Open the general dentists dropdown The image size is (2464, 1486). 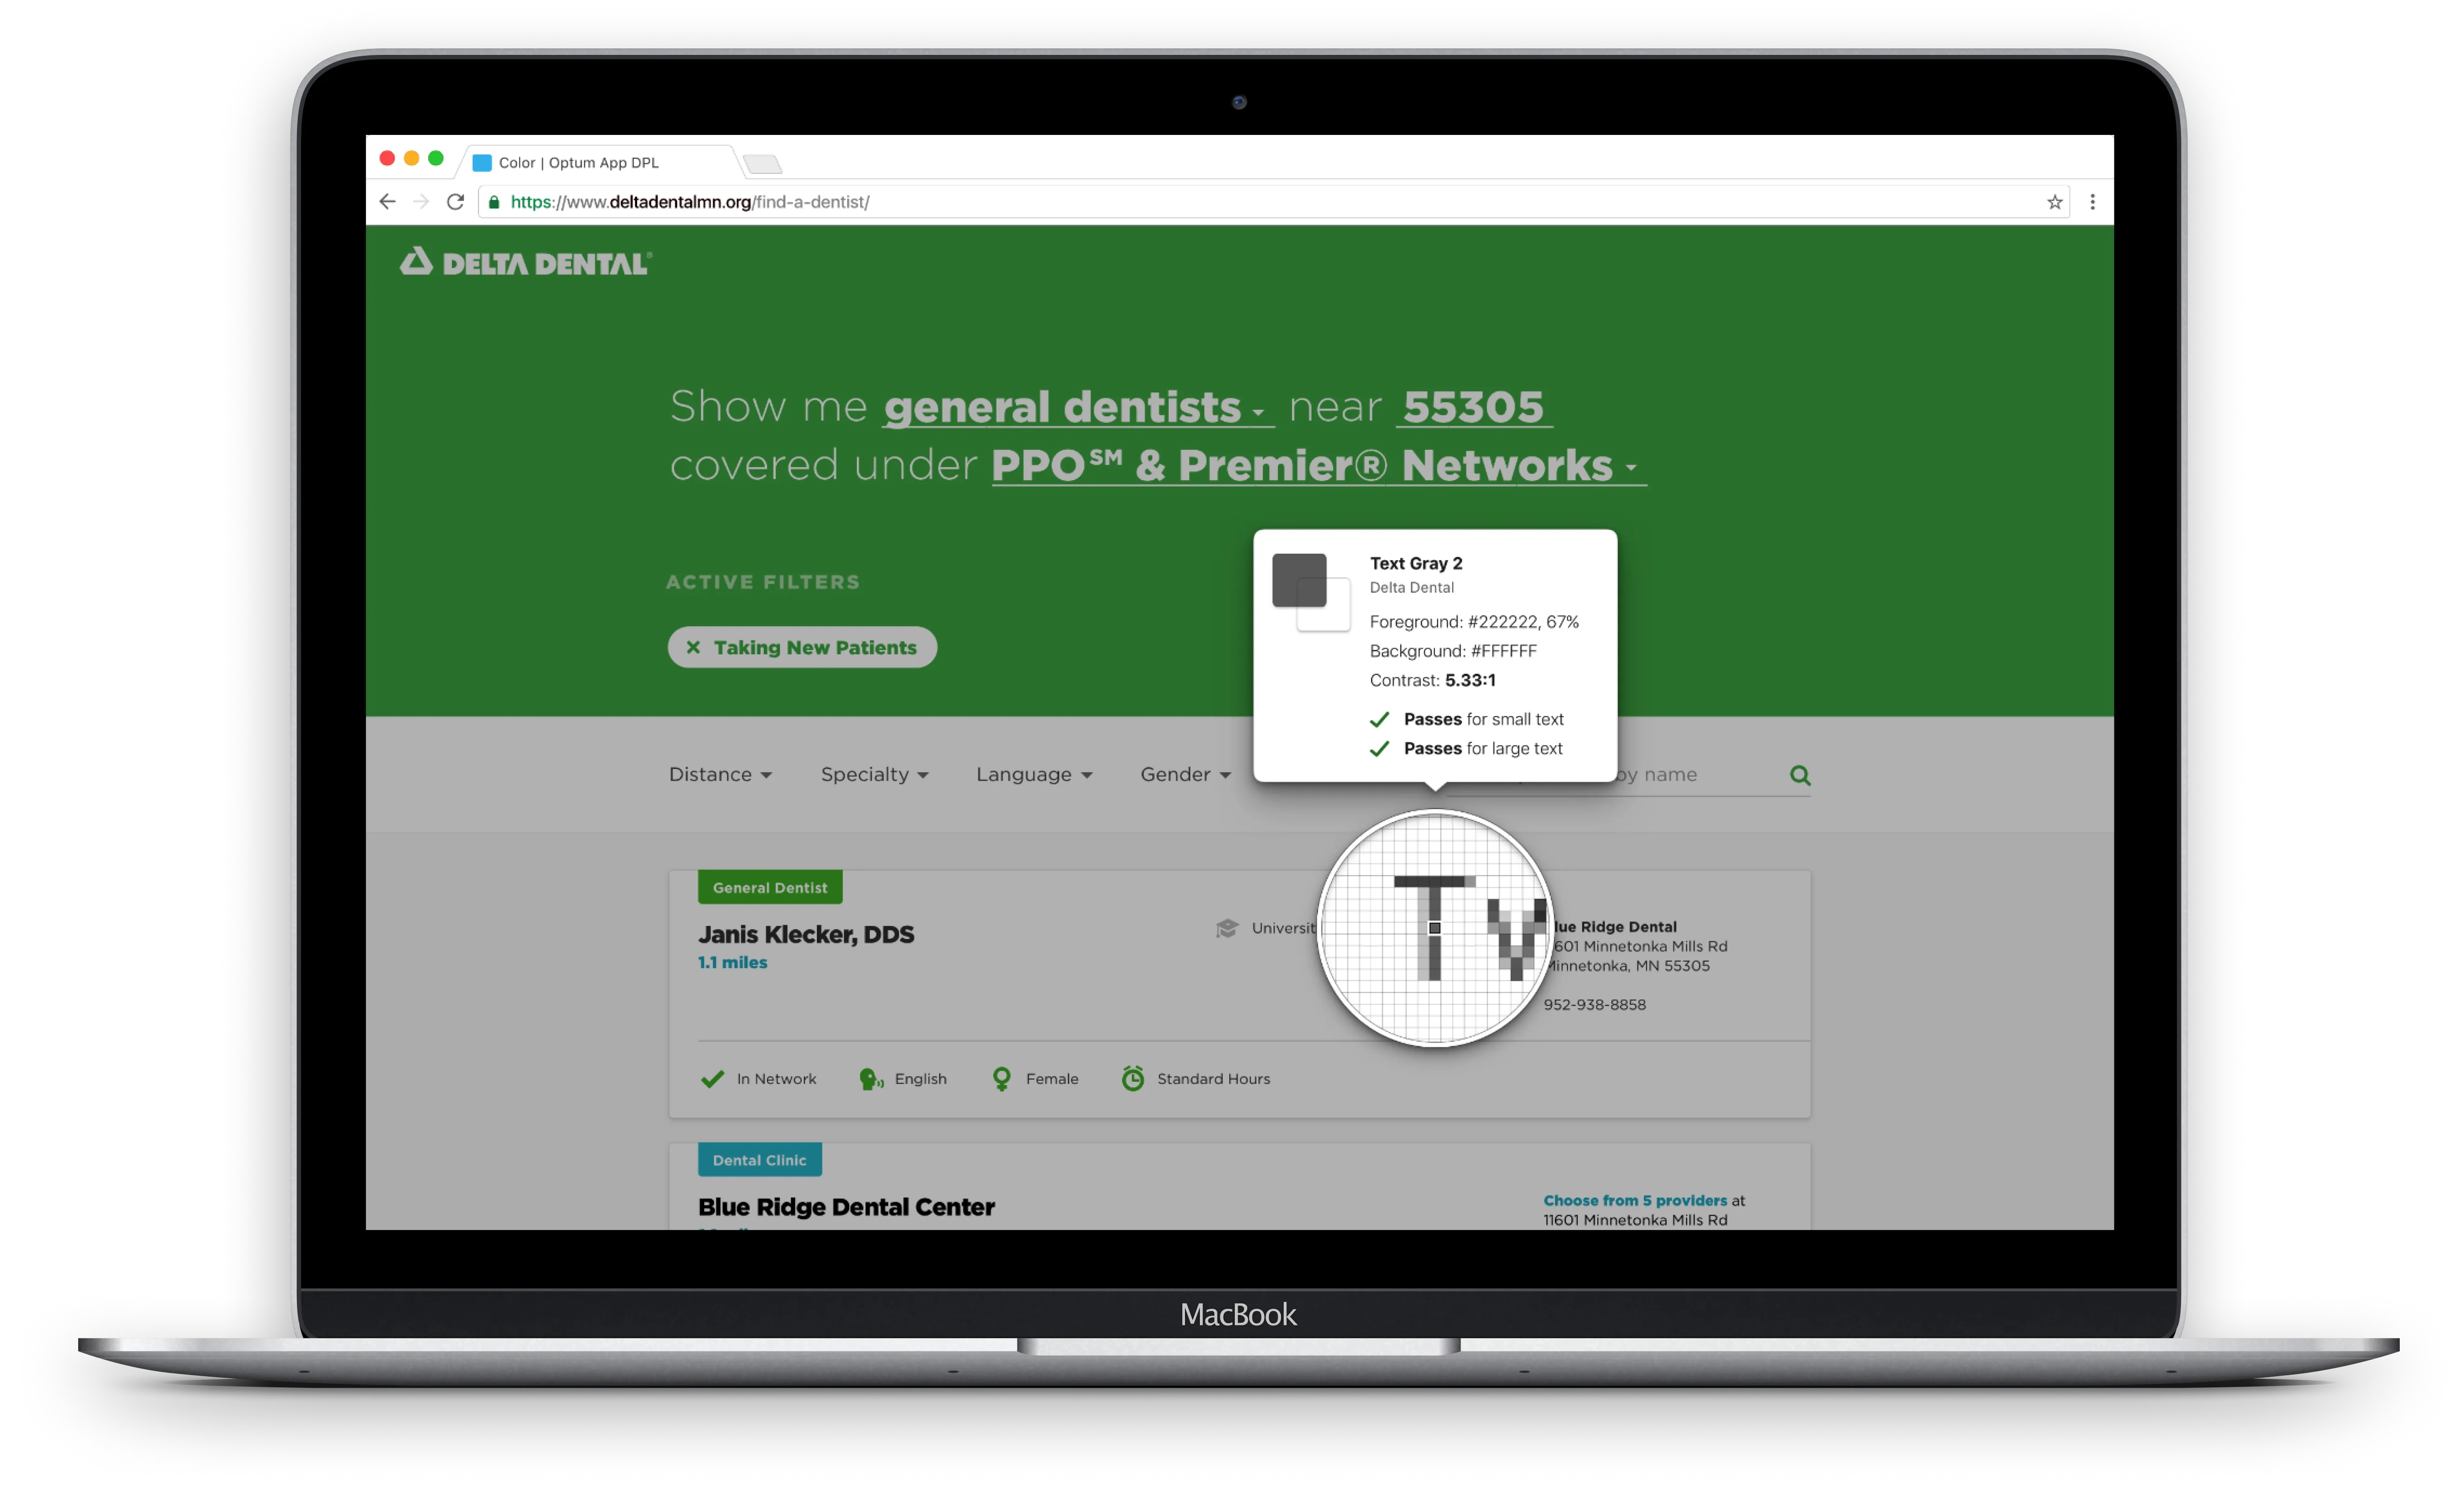coord(1078,408)
